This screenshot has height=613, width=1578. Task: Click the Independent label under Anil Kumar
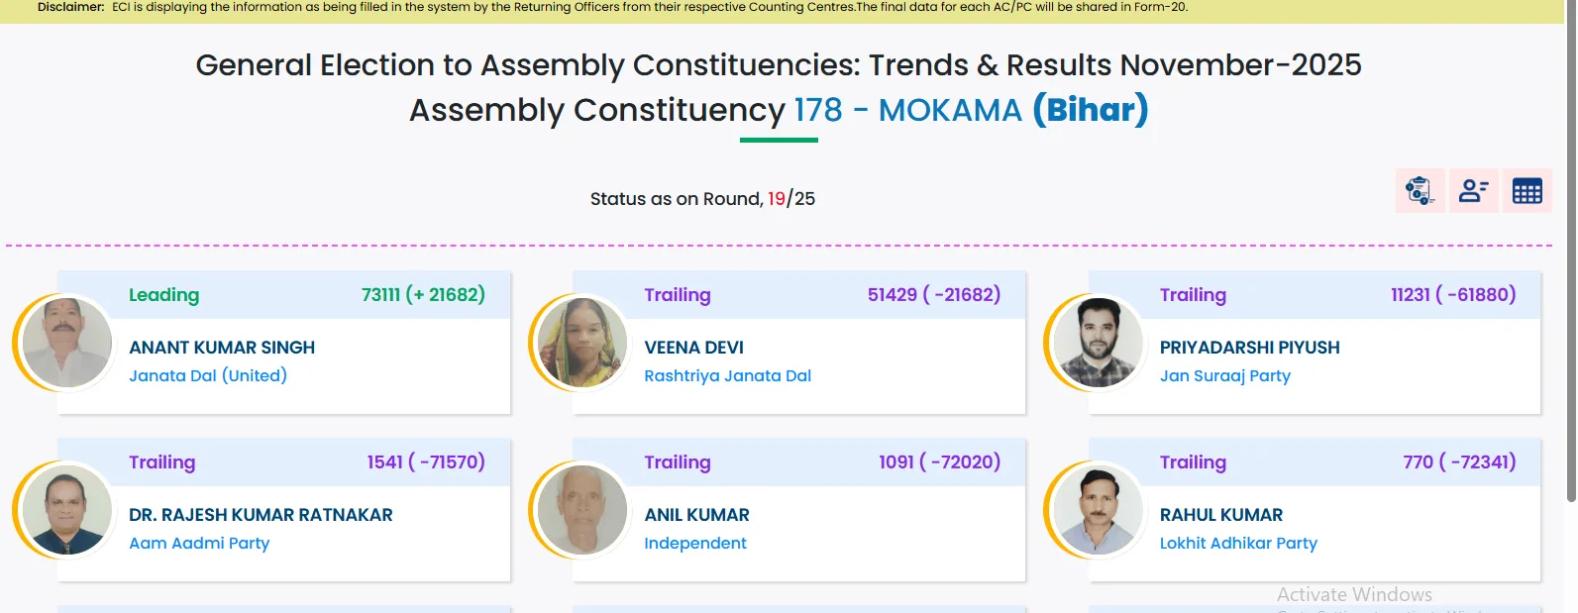coord(695,544)
